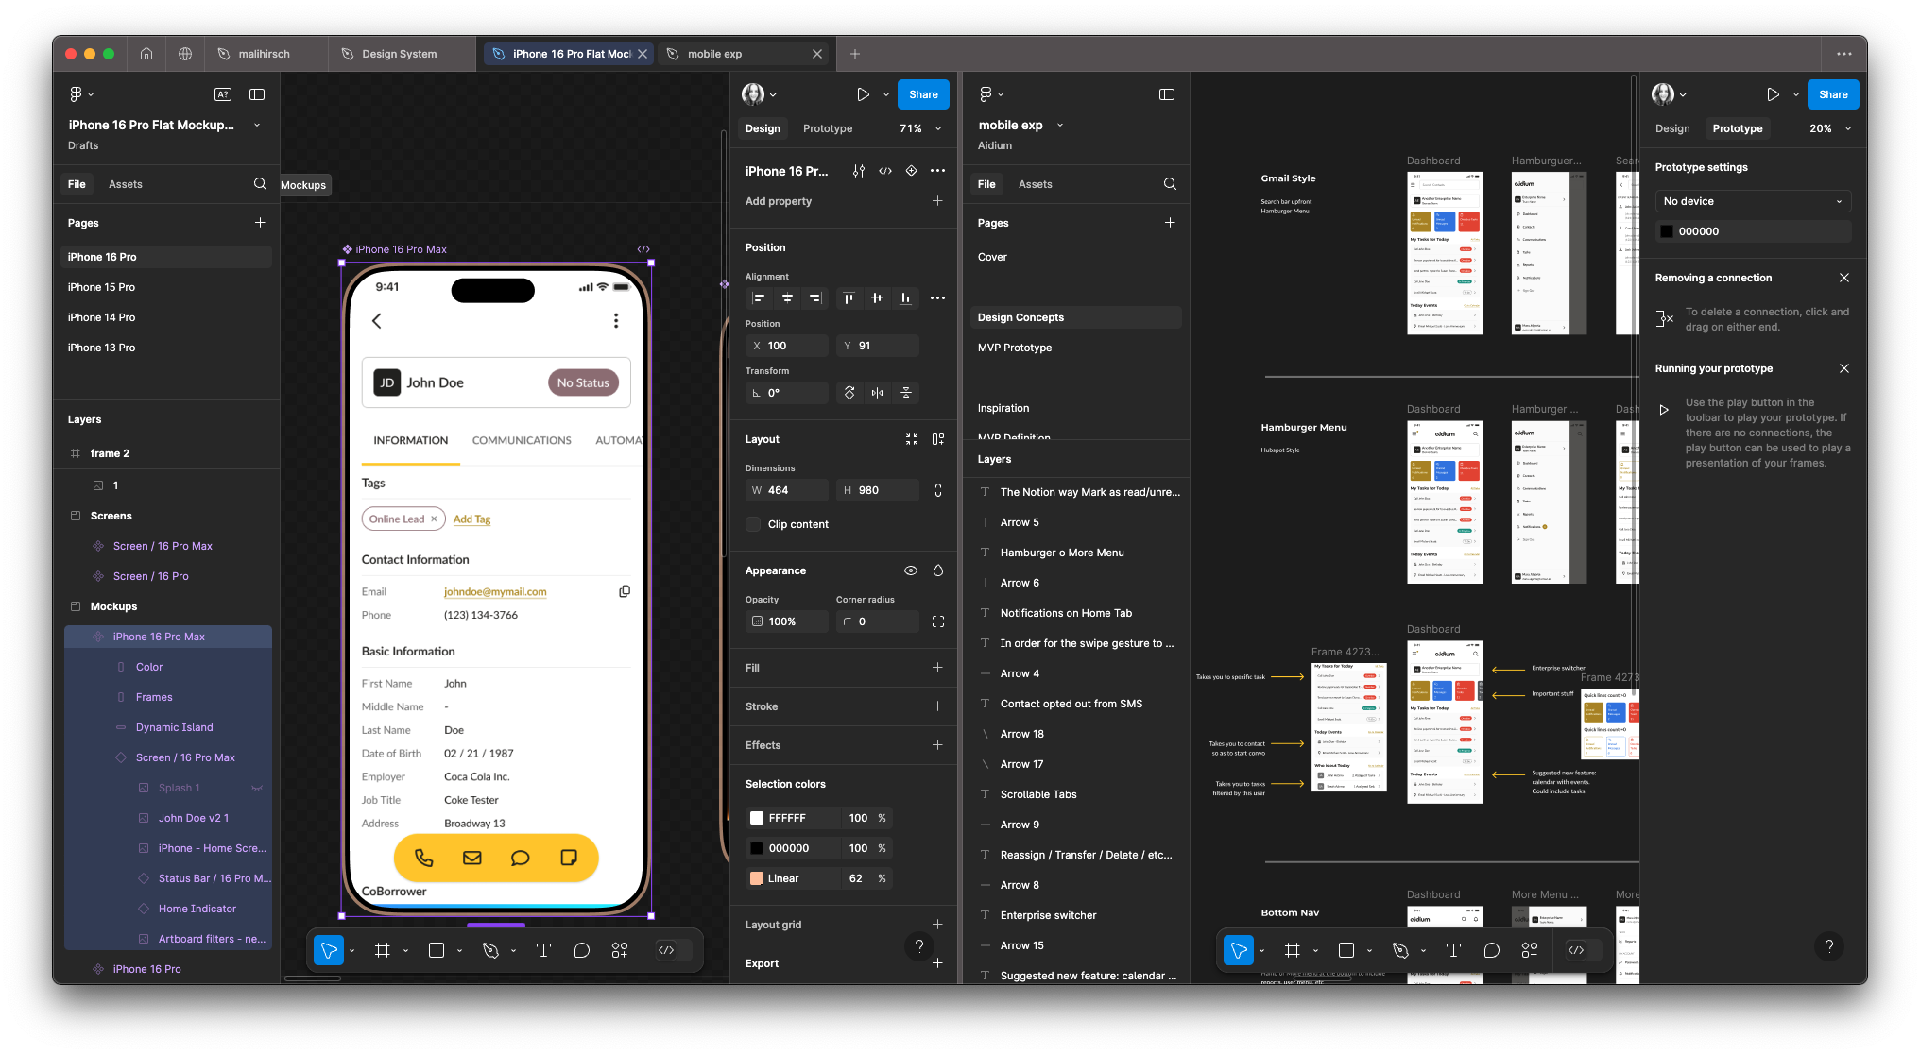Enable the Clip content checkbox
1920x1054 pixels.
coord(753,524)
